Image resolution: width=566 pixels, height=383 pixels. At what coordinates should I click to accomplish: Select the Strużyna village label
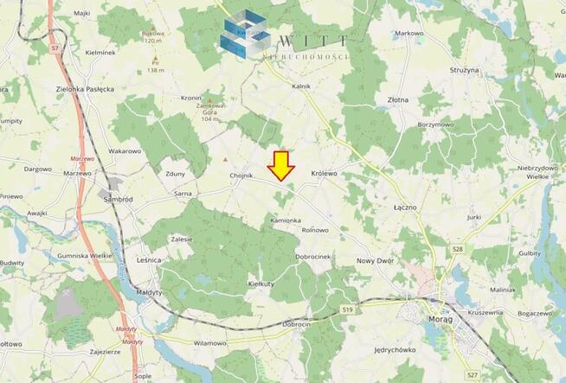[x=464, y=70]
